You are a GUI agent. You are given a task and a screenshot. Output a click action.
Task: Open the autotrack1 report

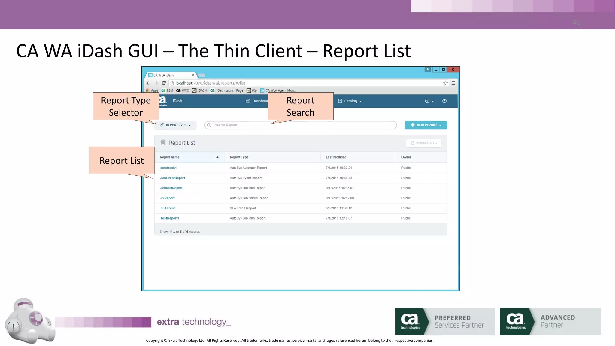168,168
